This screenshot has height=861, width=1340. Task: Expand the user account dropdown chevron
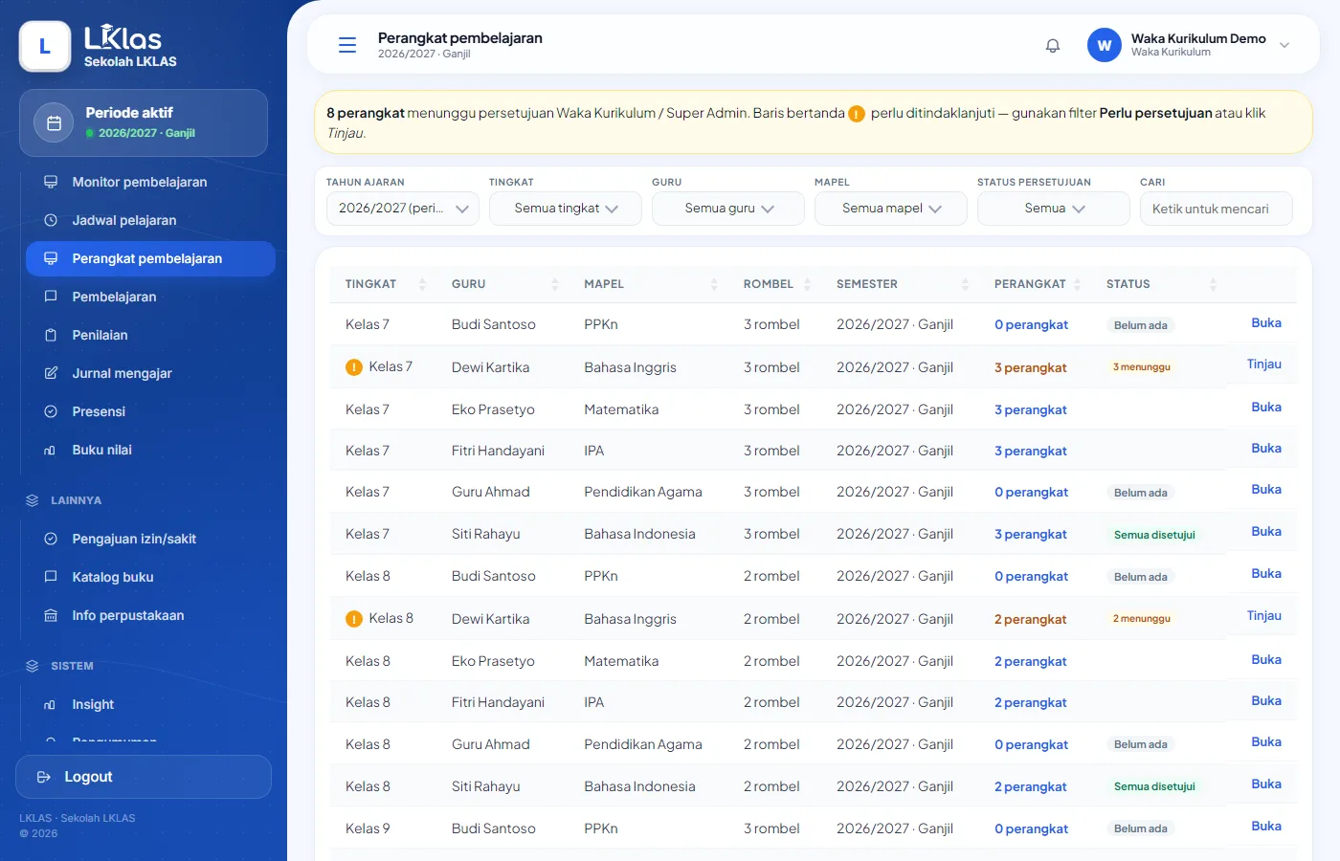point(1284,45)
